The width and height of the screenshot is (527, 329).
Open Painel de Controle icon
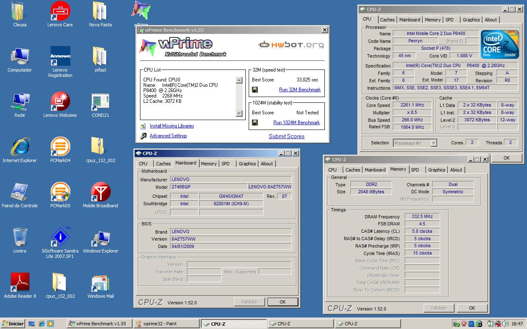coord(19,192)
